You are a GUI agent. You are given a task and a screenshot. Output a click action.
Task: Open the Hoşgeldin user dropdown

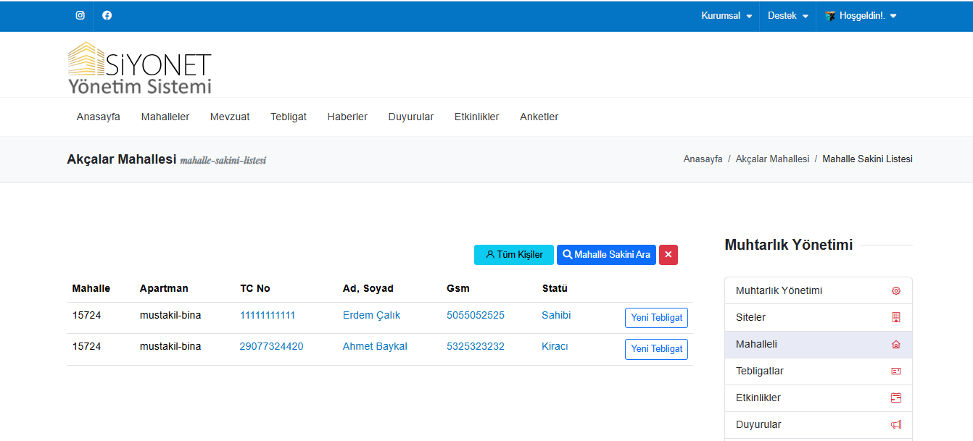point(861,16)
